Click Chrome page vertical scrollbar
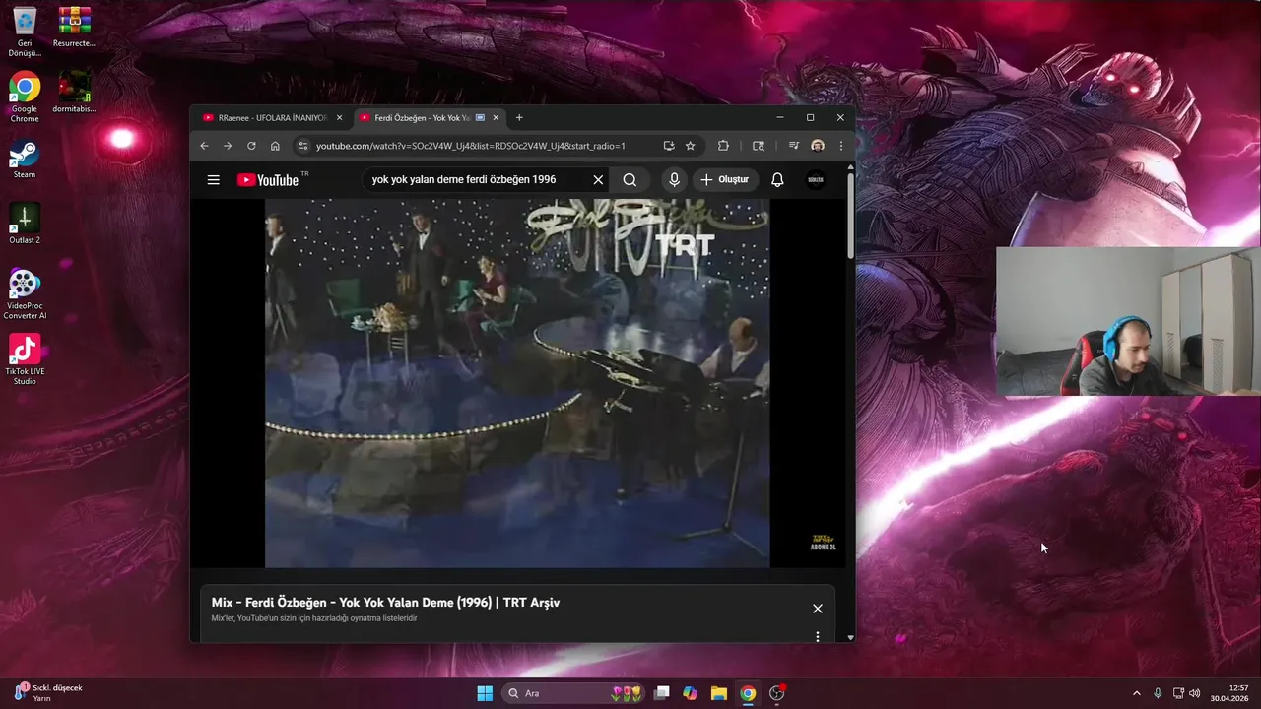The height and width of the screenshot is (709, 1261). (850, 219)
